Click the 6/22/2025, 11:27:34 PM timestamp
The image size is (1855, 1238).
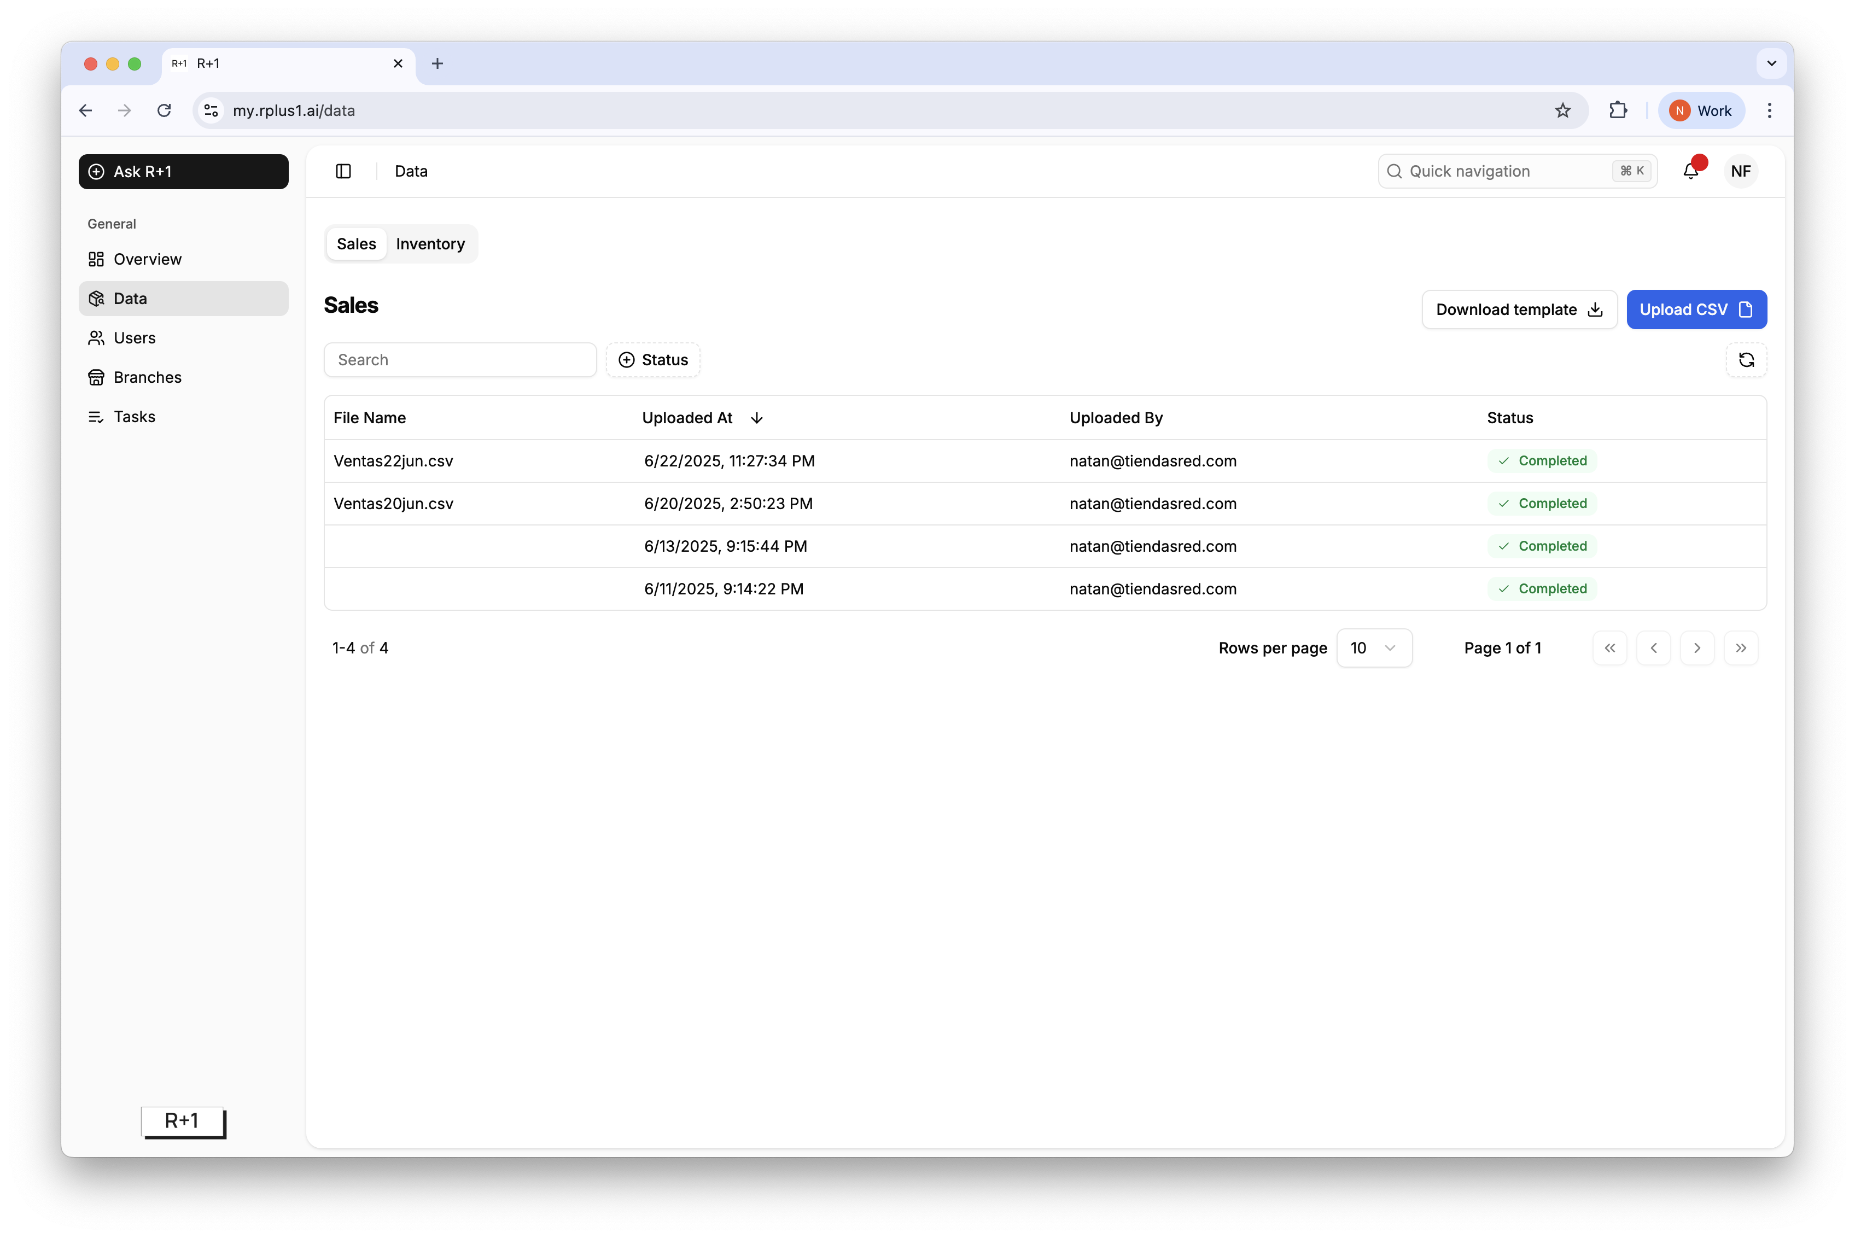tap(729, 461)
